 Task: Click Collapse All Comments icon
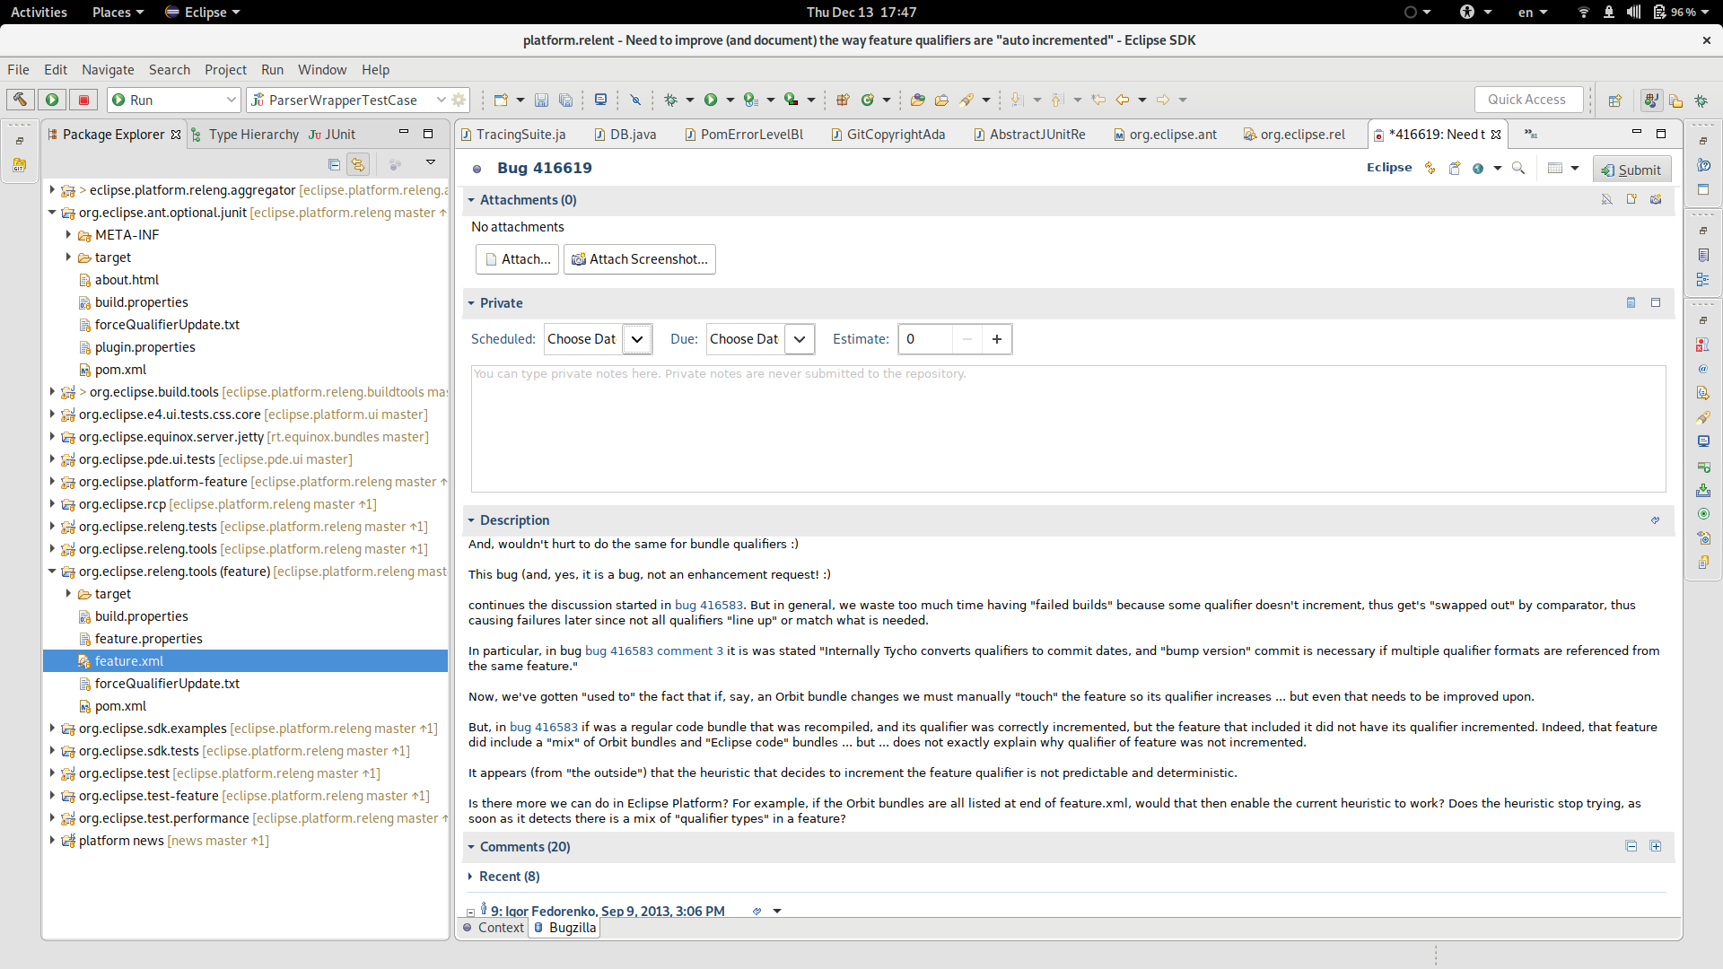click(x=1631, y=846)
